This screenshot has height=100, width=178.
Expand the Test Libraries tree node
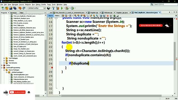tap(4, 63)
